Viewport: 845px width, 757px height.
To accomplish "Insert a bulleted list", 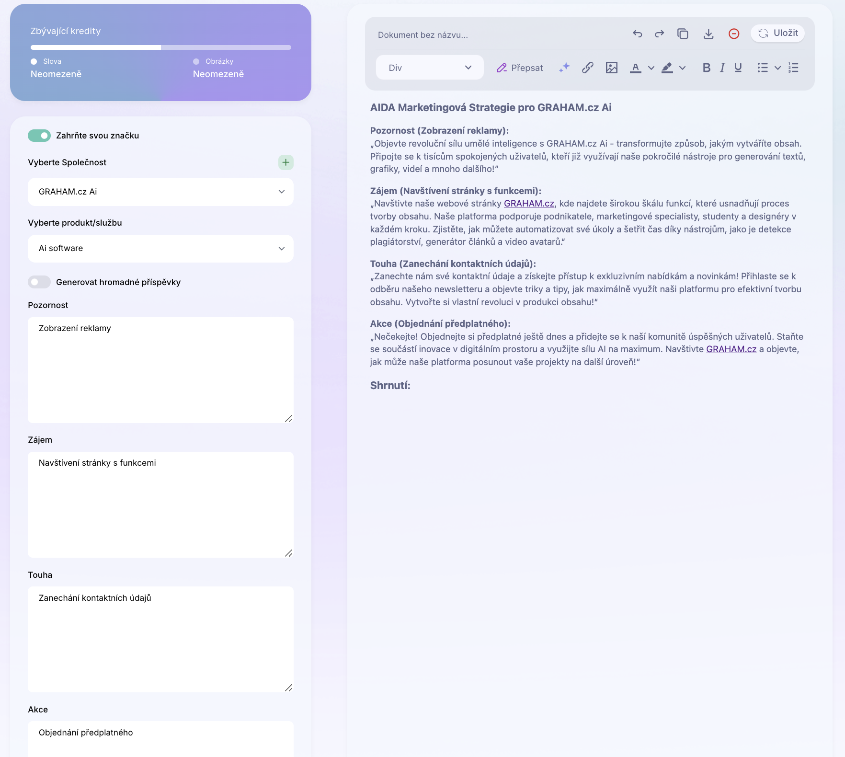I will pos(763,68).
